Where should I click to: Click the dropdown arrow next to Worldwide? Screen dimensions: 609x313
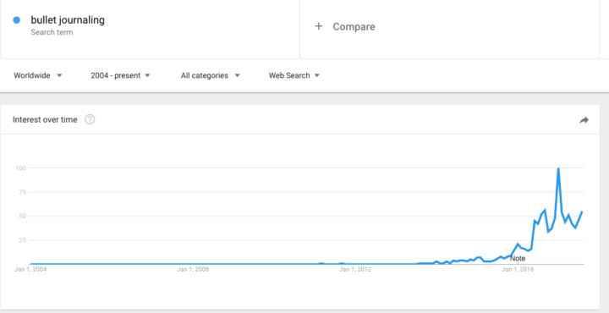(x=59, y=76)
